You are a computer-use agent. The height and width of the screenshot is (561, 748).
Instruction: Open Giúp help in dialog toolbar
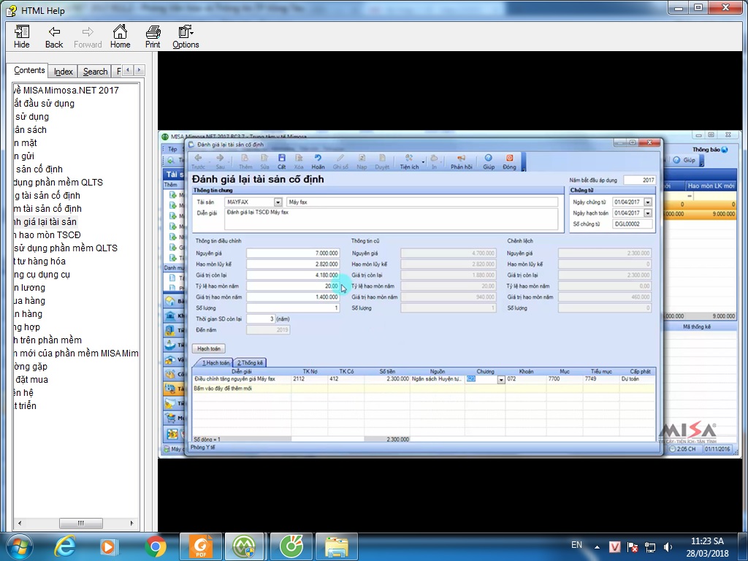point(488,161)
